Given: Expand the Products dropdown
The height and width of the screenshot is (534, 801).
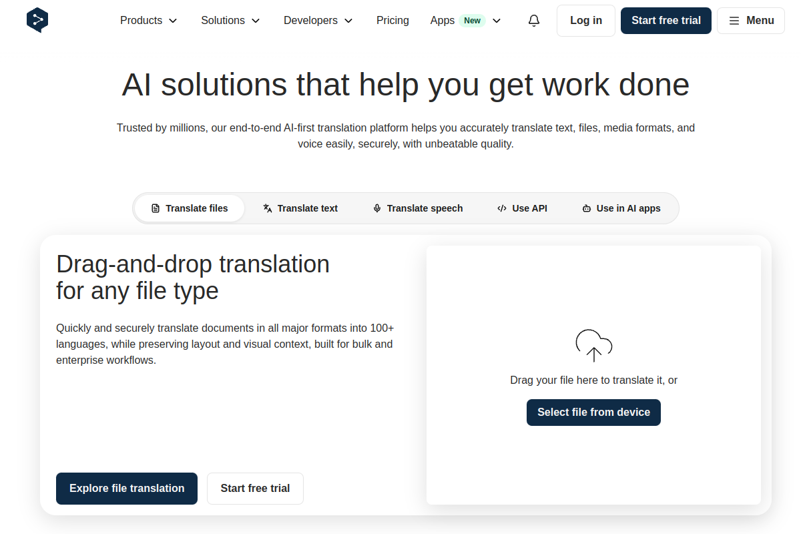Looking at the screenshot, I should 149,21.
